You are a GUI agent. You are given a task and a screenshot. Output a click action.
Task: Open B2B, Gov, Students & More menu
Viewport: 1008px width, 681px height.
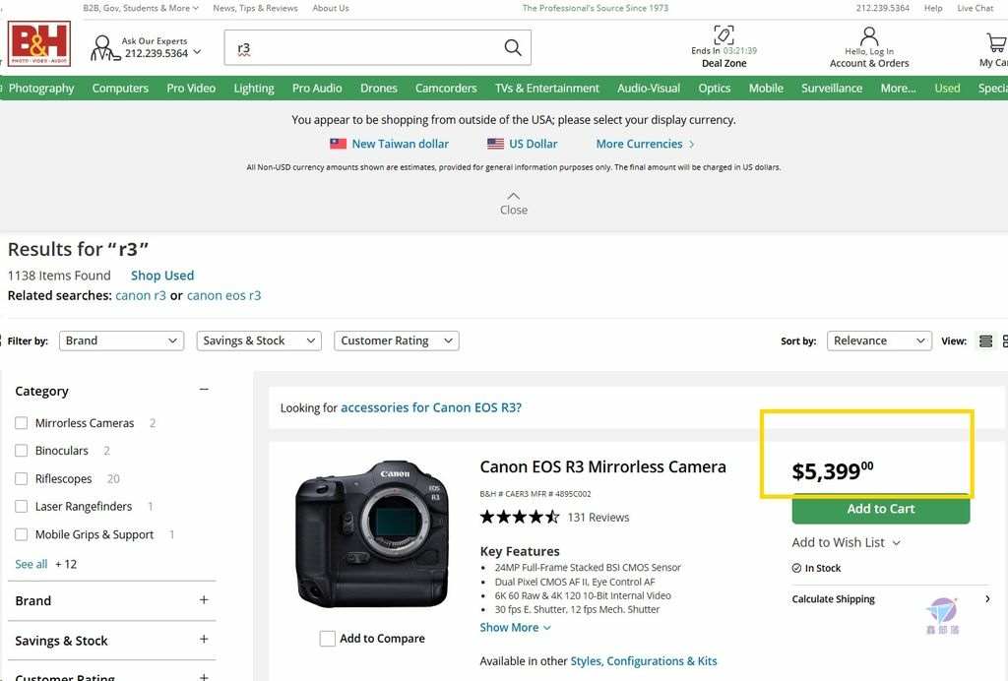[x=141, y=8]
